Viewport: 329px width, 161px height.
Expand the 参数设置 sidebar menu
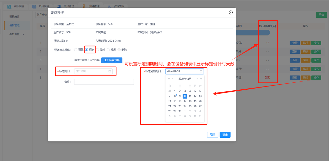pyautogui.click(x=16, y=34)
